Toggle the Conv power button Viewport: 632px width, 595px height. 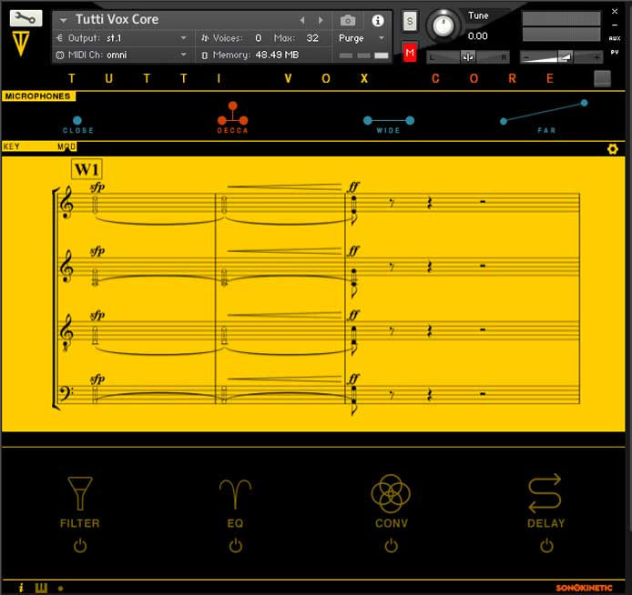tap(391, 546)
